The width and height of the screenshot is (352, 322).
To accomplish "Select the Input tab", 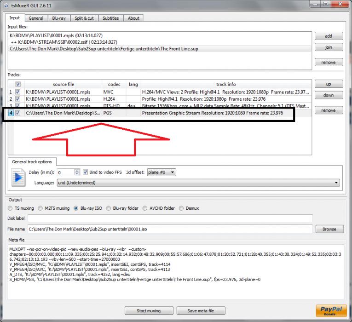I will point(15,18).
